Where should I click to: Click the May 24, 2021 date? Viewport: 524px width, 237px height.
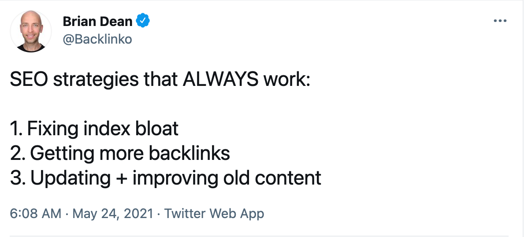[x=113, y=214]
